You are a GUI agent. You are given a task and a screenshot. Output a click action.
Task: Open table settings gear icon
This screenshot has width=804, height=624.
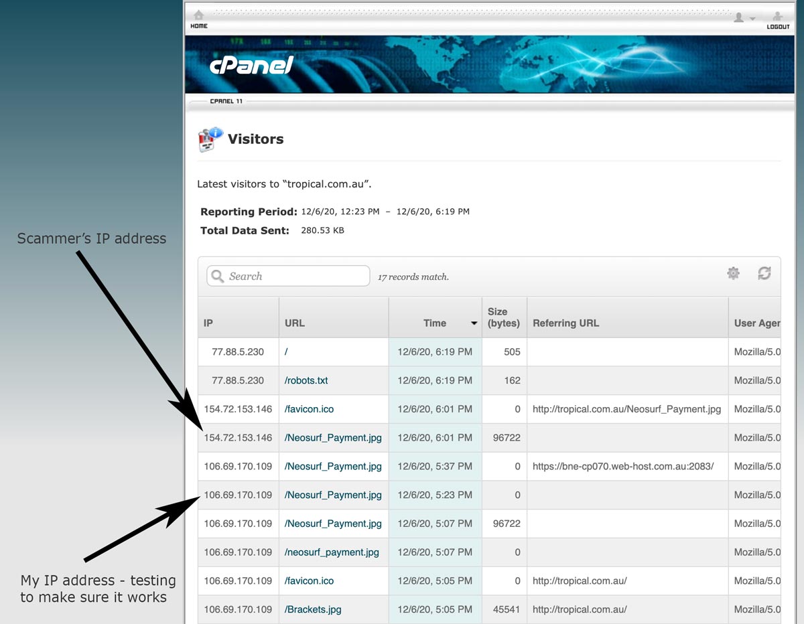[x=733, y=273]
